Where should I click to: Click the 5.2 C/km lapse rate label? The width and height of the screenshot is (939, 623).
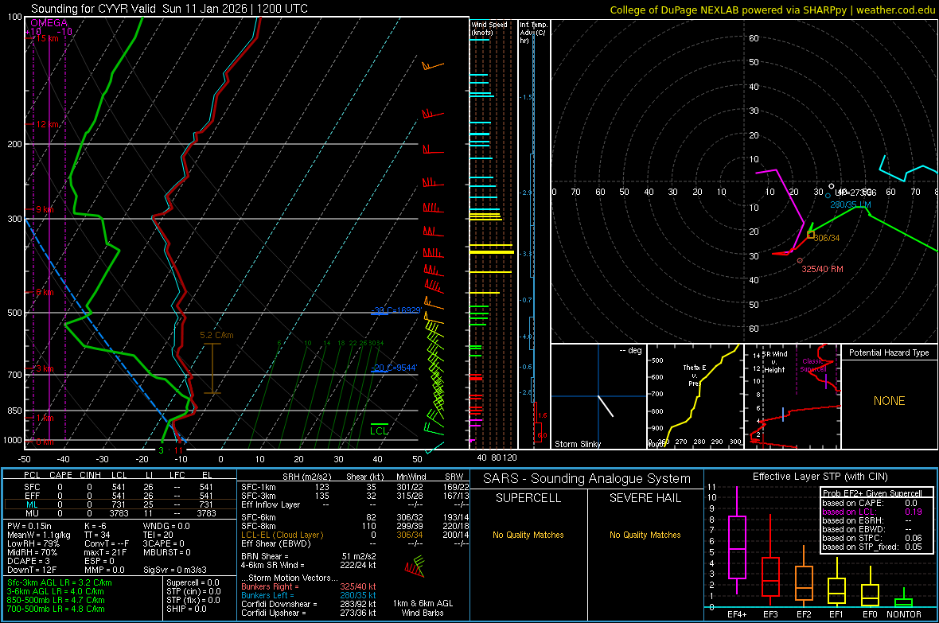click(216, 335)
